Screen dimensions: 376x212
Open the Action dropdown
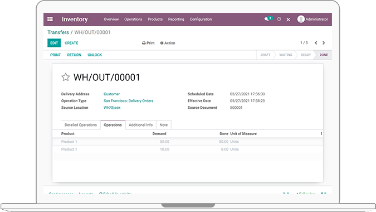(x=168, y=43)
